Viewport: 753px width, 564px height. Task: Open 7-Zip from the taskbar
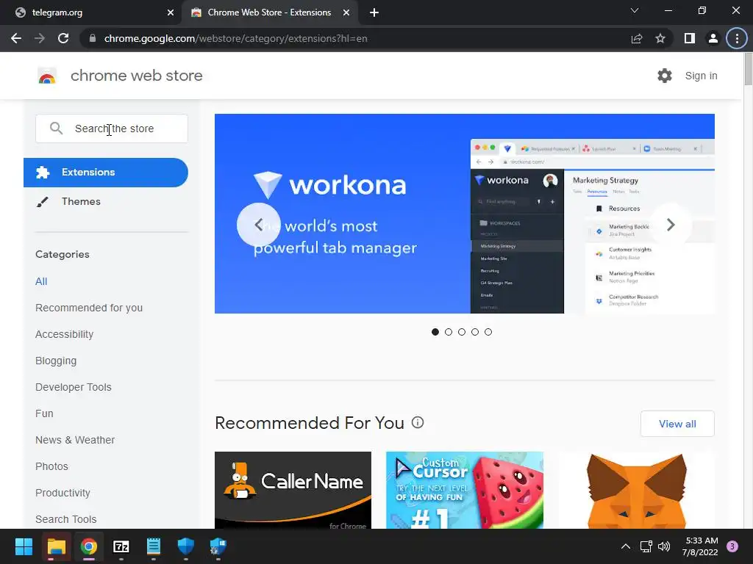[121, 546]
